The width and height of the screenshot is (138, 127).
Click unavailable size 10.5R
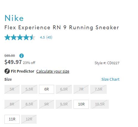100,104
